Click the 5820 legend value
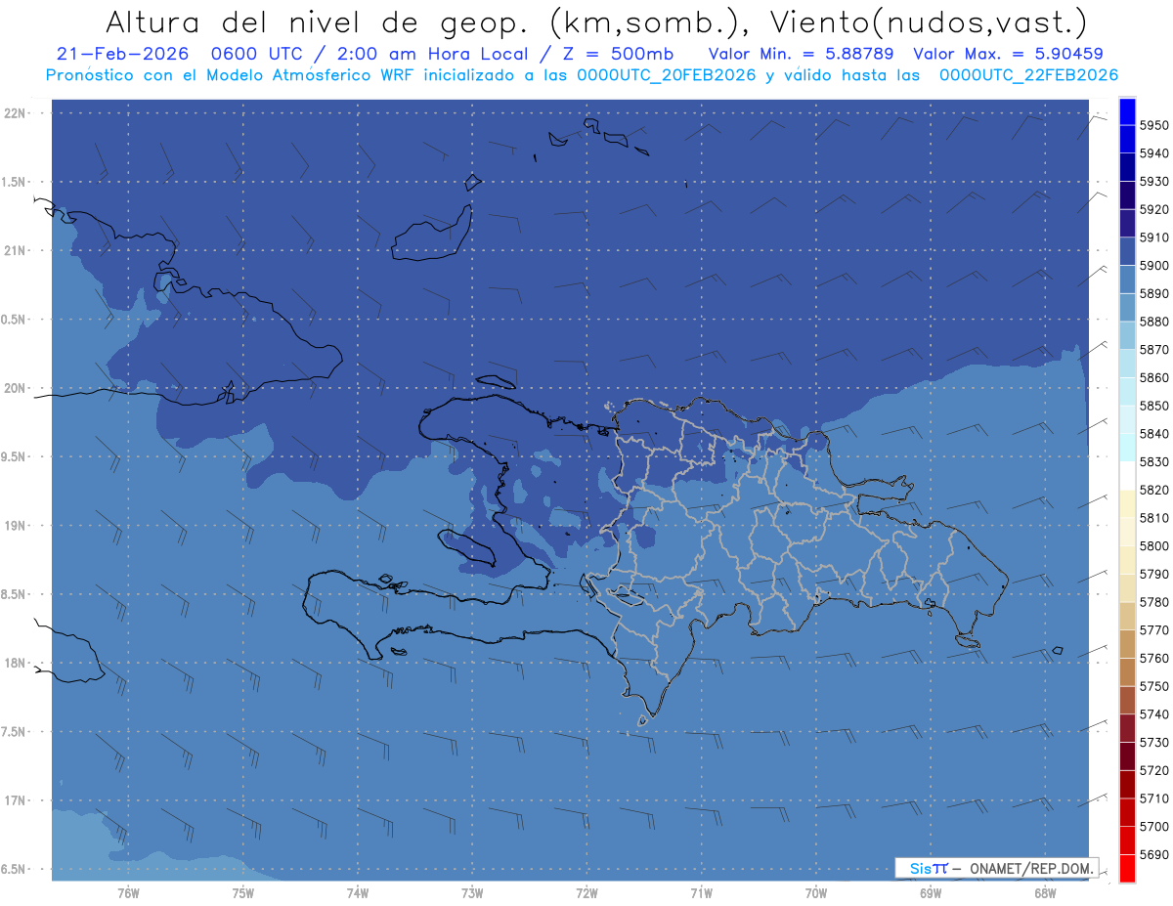Screen dimensions: 1173x906 point(1153,490)
